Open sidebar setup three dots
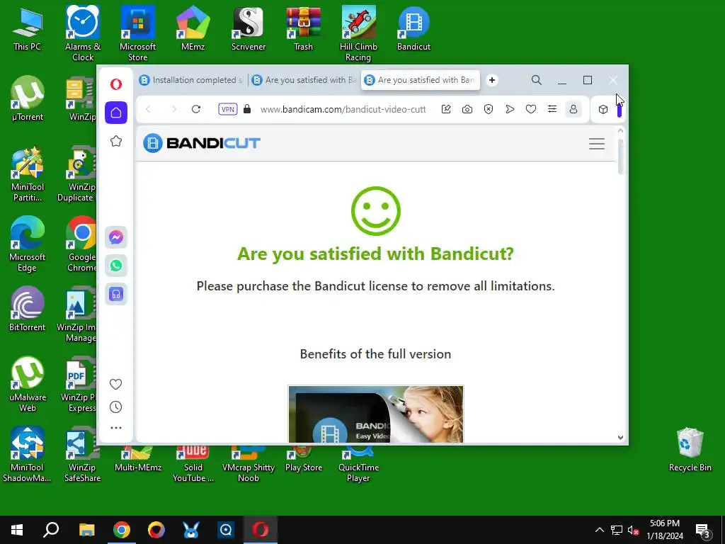 tap(116, 428)
